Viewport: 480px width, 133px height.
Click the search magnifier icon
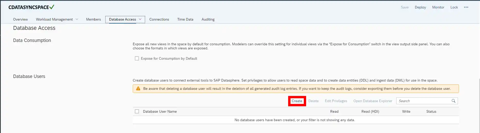[x=453, y=101]
